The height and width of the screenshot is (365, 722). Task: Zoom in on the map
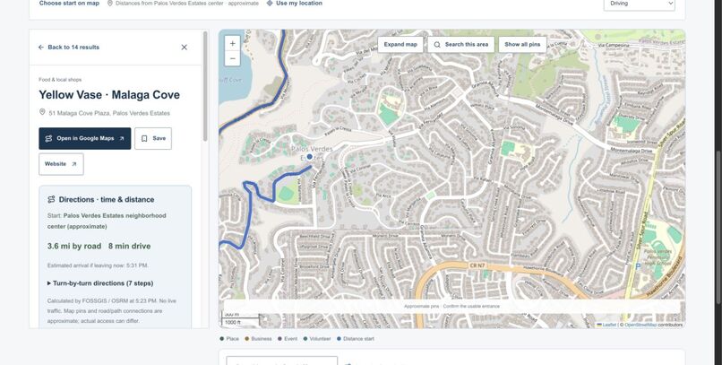tap(233, 43)
